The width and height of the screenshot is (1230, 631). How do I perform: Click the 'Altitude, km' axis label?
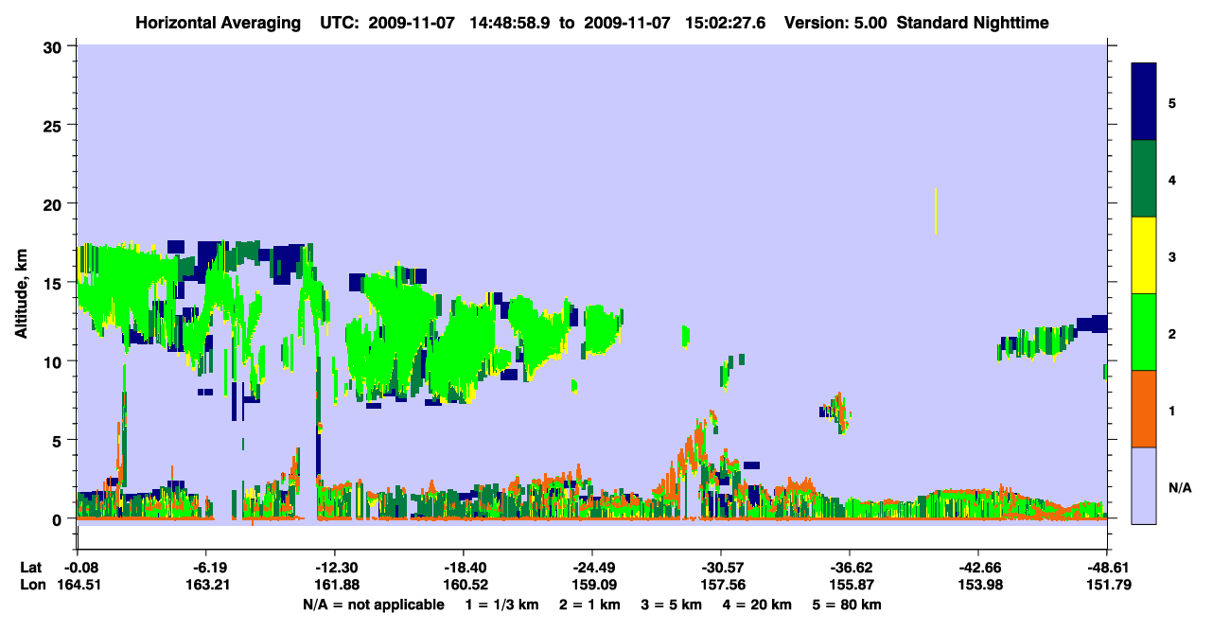click(21, 296)
